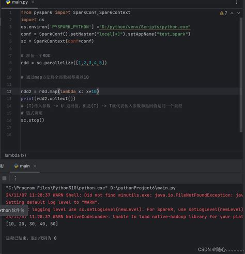This screenshot has width=245, height=254.
Task: Click the sc.parallelize code line
Action: pyautogui.click(x=64, y=63)
